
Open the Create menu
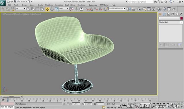[40, 5]
